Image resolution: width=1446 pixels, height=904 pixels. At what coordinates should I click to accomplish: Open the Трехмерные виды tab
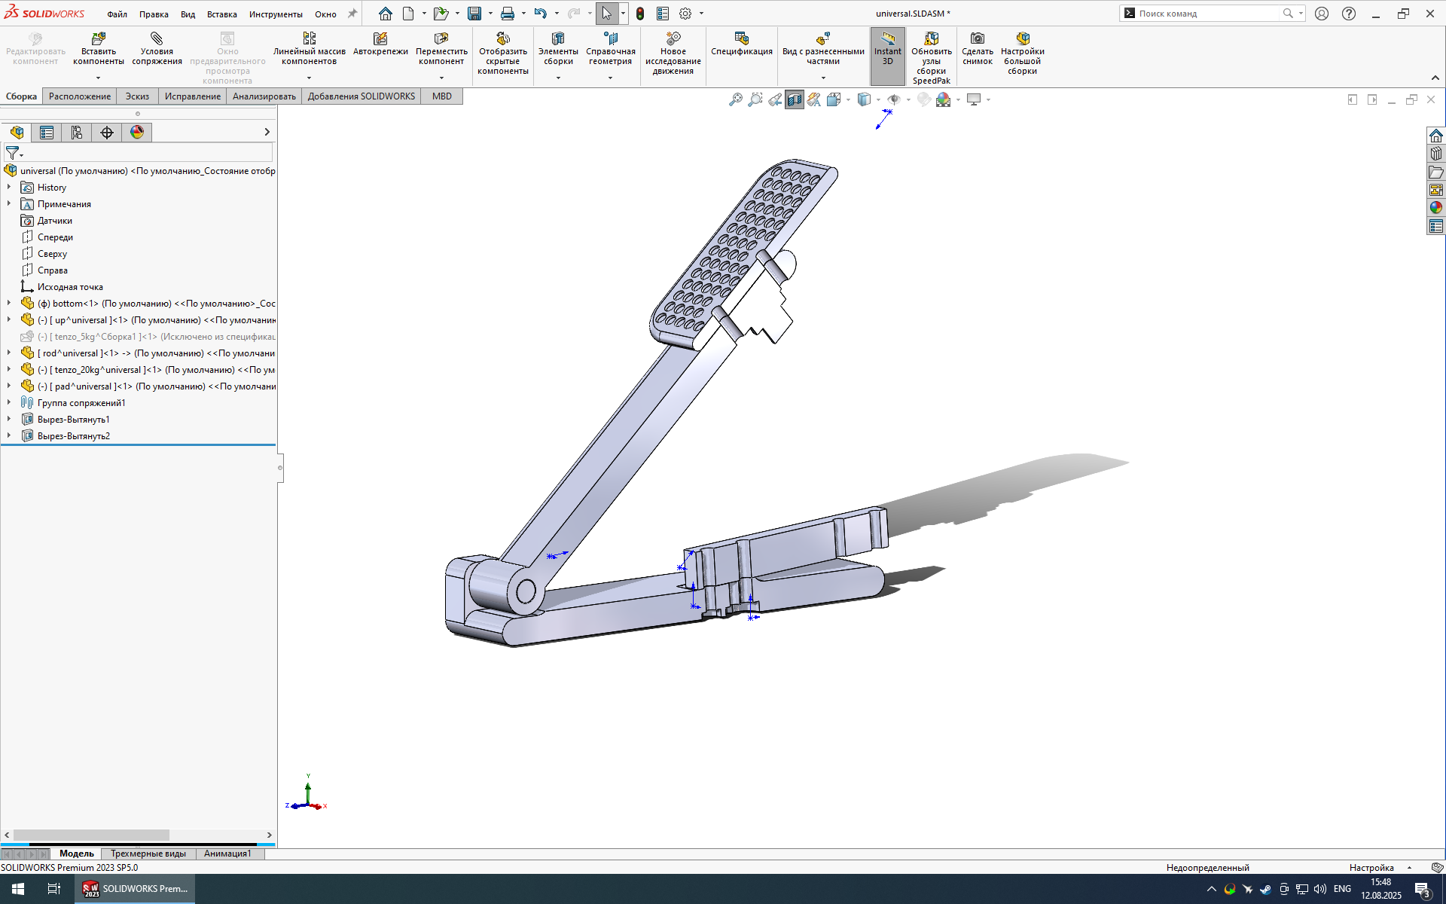[x=148, y=854]
